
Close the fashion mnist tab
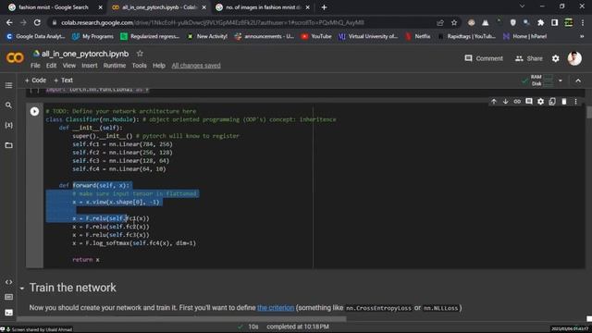coord(100,7)
